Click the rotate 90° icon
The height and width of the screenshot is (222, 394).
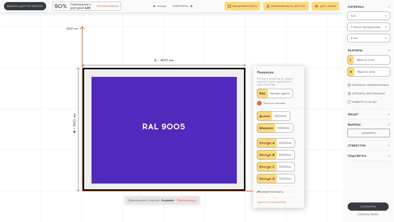click(x=349, y=102)
